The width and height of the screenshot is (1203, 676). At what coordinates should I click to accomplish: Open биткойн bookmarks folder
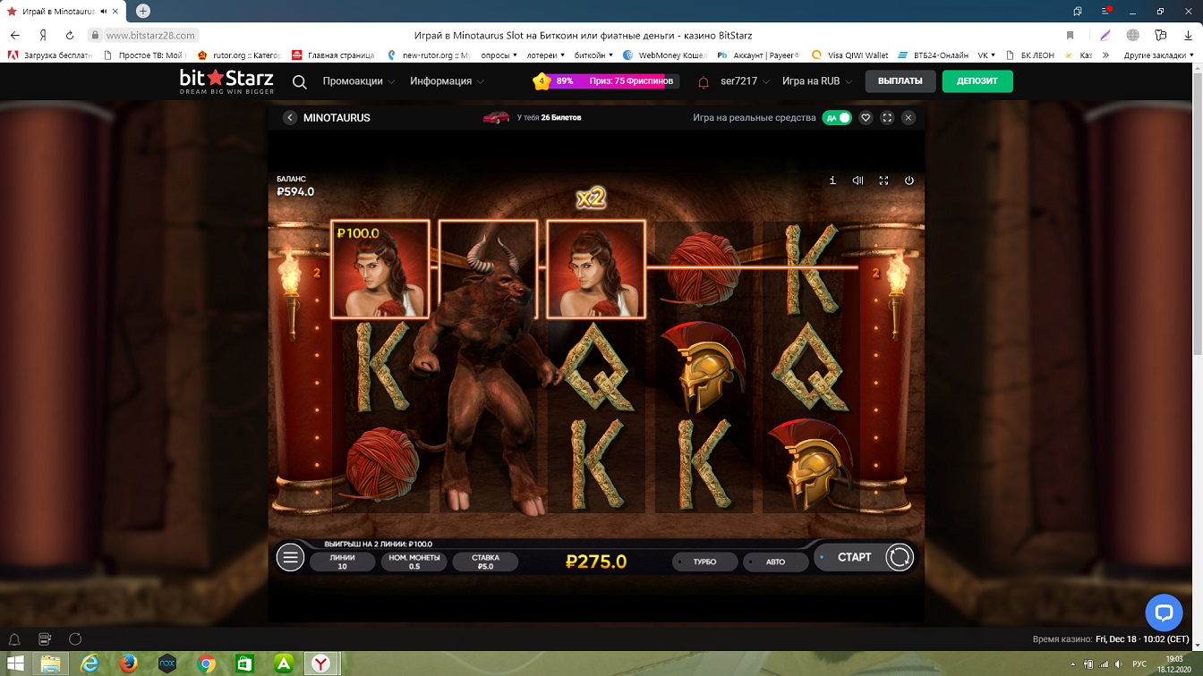click(x=593, y=55)
